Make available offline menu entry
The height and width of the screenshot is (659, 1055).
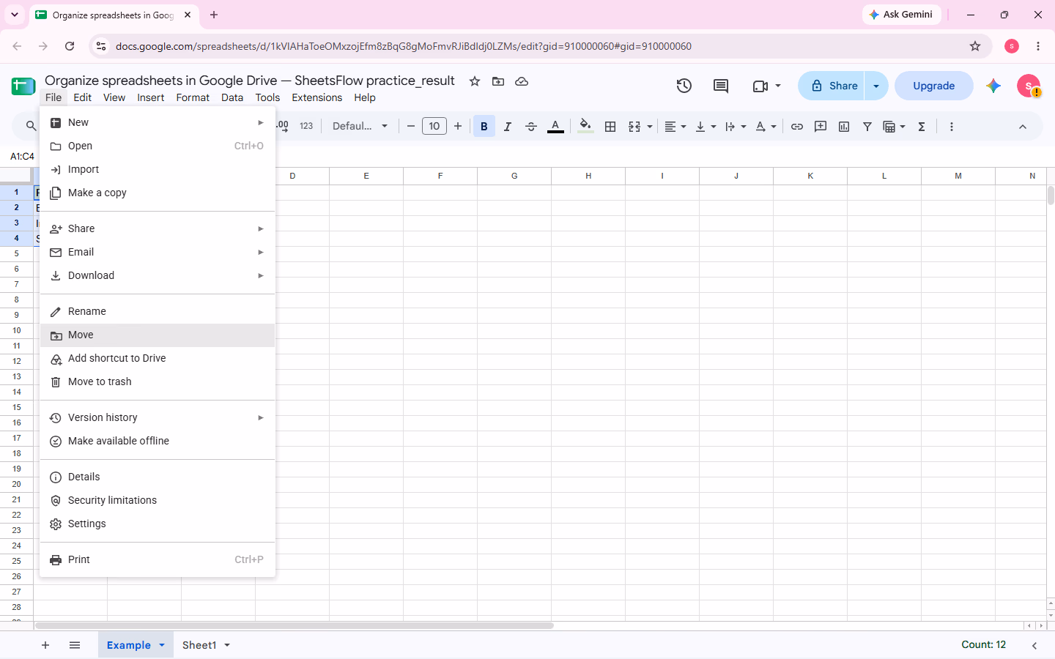point(158,441)
